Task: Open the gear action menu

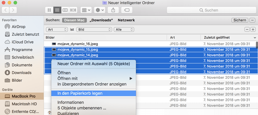Action: (100, 10)
